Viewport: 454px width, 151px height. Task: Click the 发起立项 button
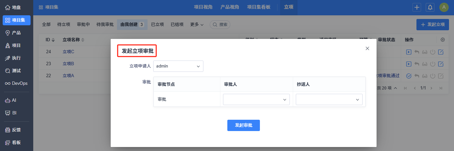432,25
